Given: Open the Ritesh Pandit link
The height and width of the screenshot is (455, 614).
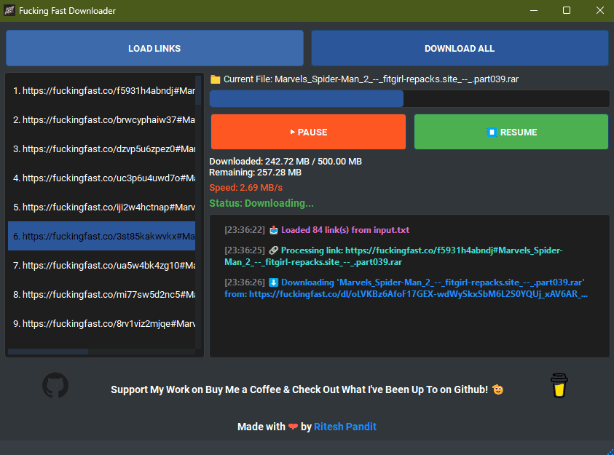Looking at the screenshot, I should click(345, 427).
